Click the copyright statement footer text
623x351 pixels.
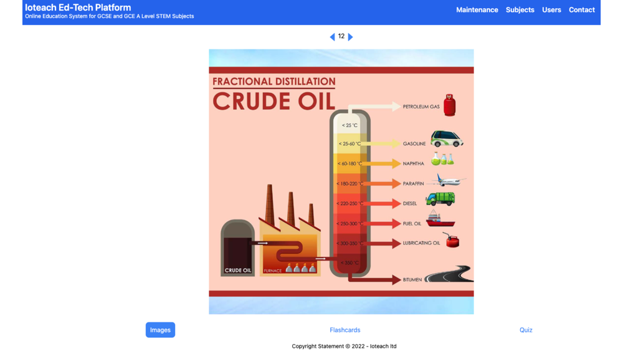[x=344, y=346]
